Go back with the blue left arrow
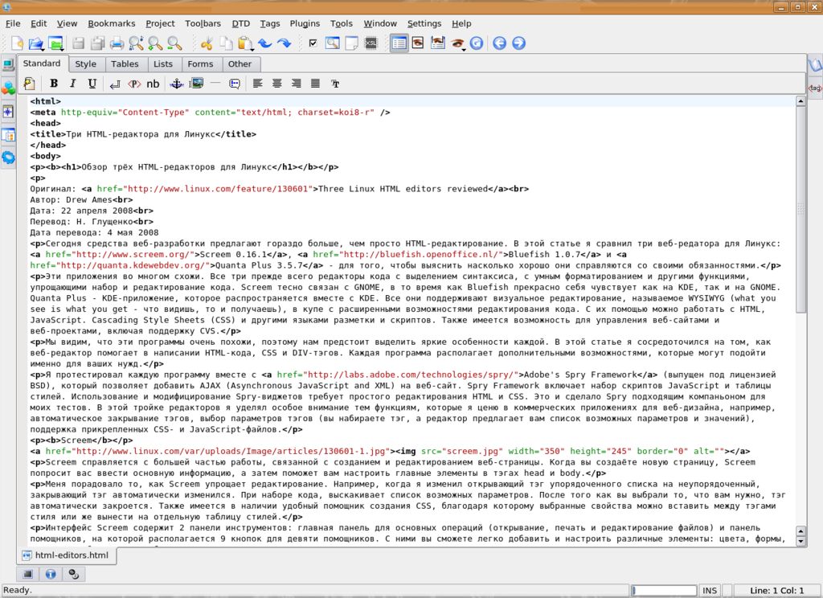This screenshot has width=823, height=598. pyautogui.click(x=500, y=43)
